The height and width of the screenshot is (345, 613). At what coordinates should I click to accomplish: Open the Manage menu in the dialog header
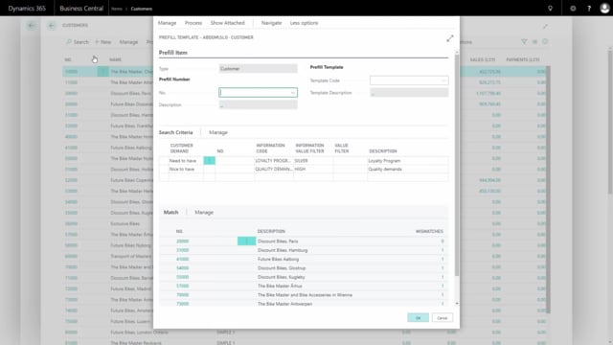(167, 23)
